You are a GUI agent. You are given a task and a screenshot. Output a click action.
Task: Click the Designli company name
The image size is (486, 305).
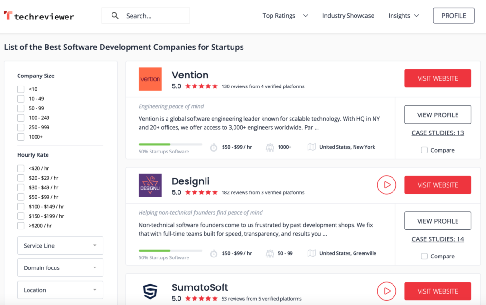point(191,181)
